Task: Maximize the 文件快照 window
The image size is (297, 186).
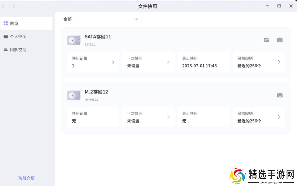Action: click(x=279, y=6)
